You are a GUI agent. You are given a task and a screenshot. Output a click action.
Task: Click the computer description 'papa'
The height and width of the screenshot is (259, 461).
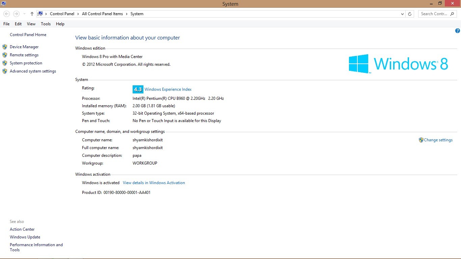[137, 155]
